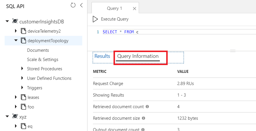
Task: Select the eq label
Action: click(x=30, y=126)
